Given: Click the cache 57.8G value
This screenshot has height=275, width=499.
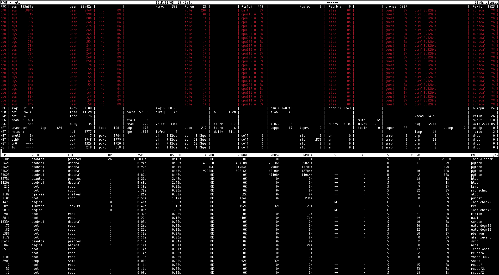Looking at the screenshot, I should coord(137,112).
